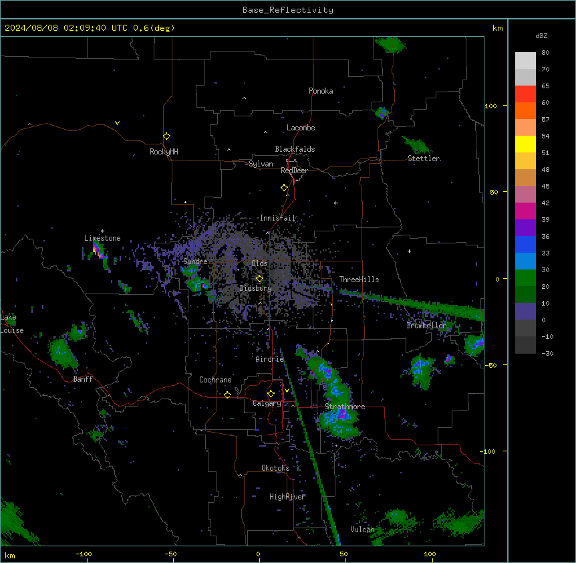Screen dimensions: 576x563
Task: Pick the red 60-65 dBZ legend swatch
Action: [525, 94]
